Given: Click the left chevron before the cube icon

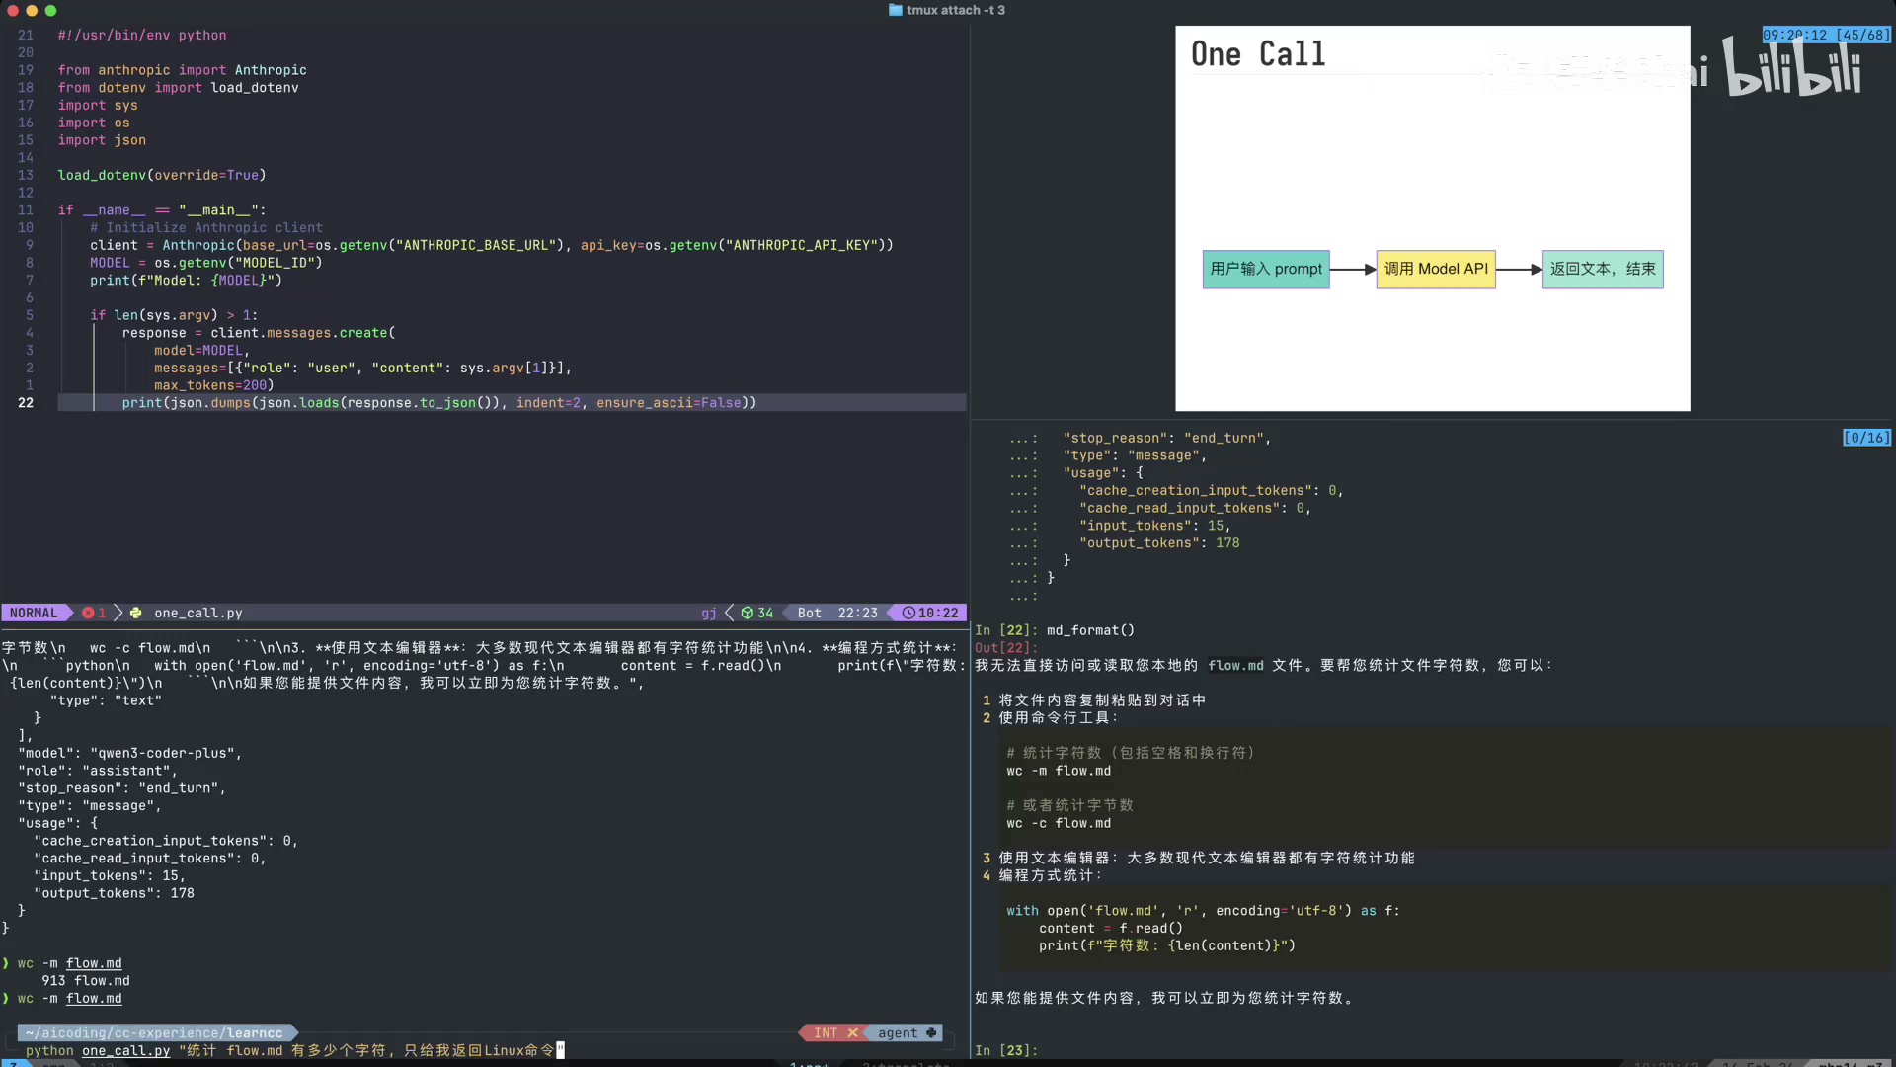Looking at the screenshot, I should point(730,614).
